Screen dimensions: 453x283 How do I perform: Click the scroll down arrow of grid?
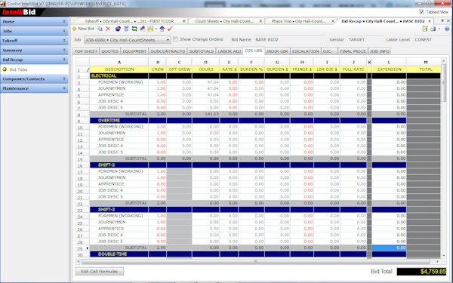444,255
